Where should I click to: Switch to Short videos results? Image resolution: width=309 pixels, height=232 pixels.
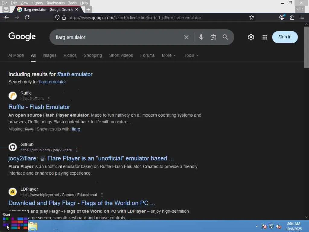(x=121, y=56)
